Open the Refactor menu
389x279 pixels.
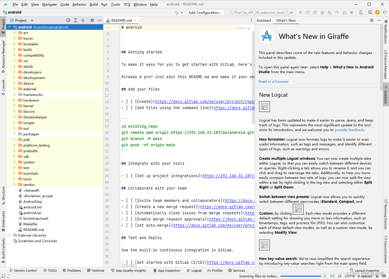click(x=79, y=4)
